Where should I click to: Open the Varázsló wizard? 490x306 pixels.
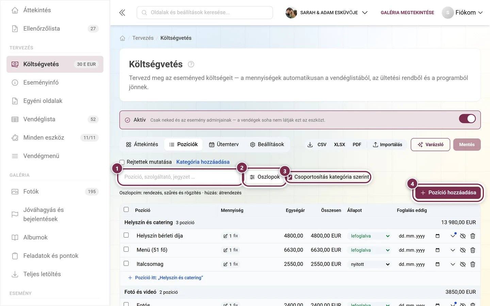[430, 144]
